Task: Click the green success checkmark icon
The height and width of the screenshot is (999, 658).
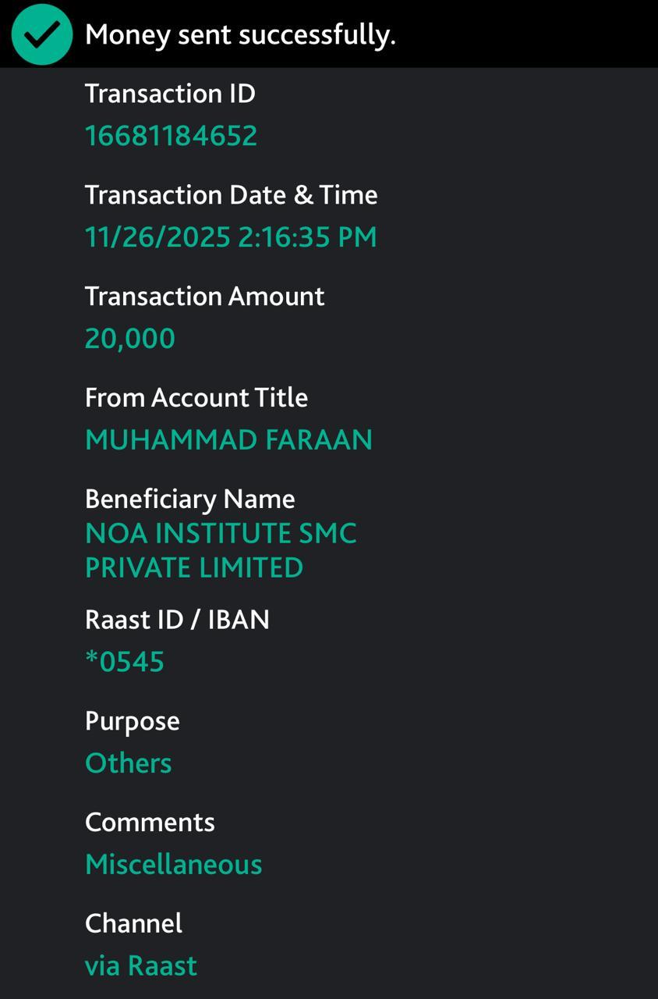Action: coord(42,34)
